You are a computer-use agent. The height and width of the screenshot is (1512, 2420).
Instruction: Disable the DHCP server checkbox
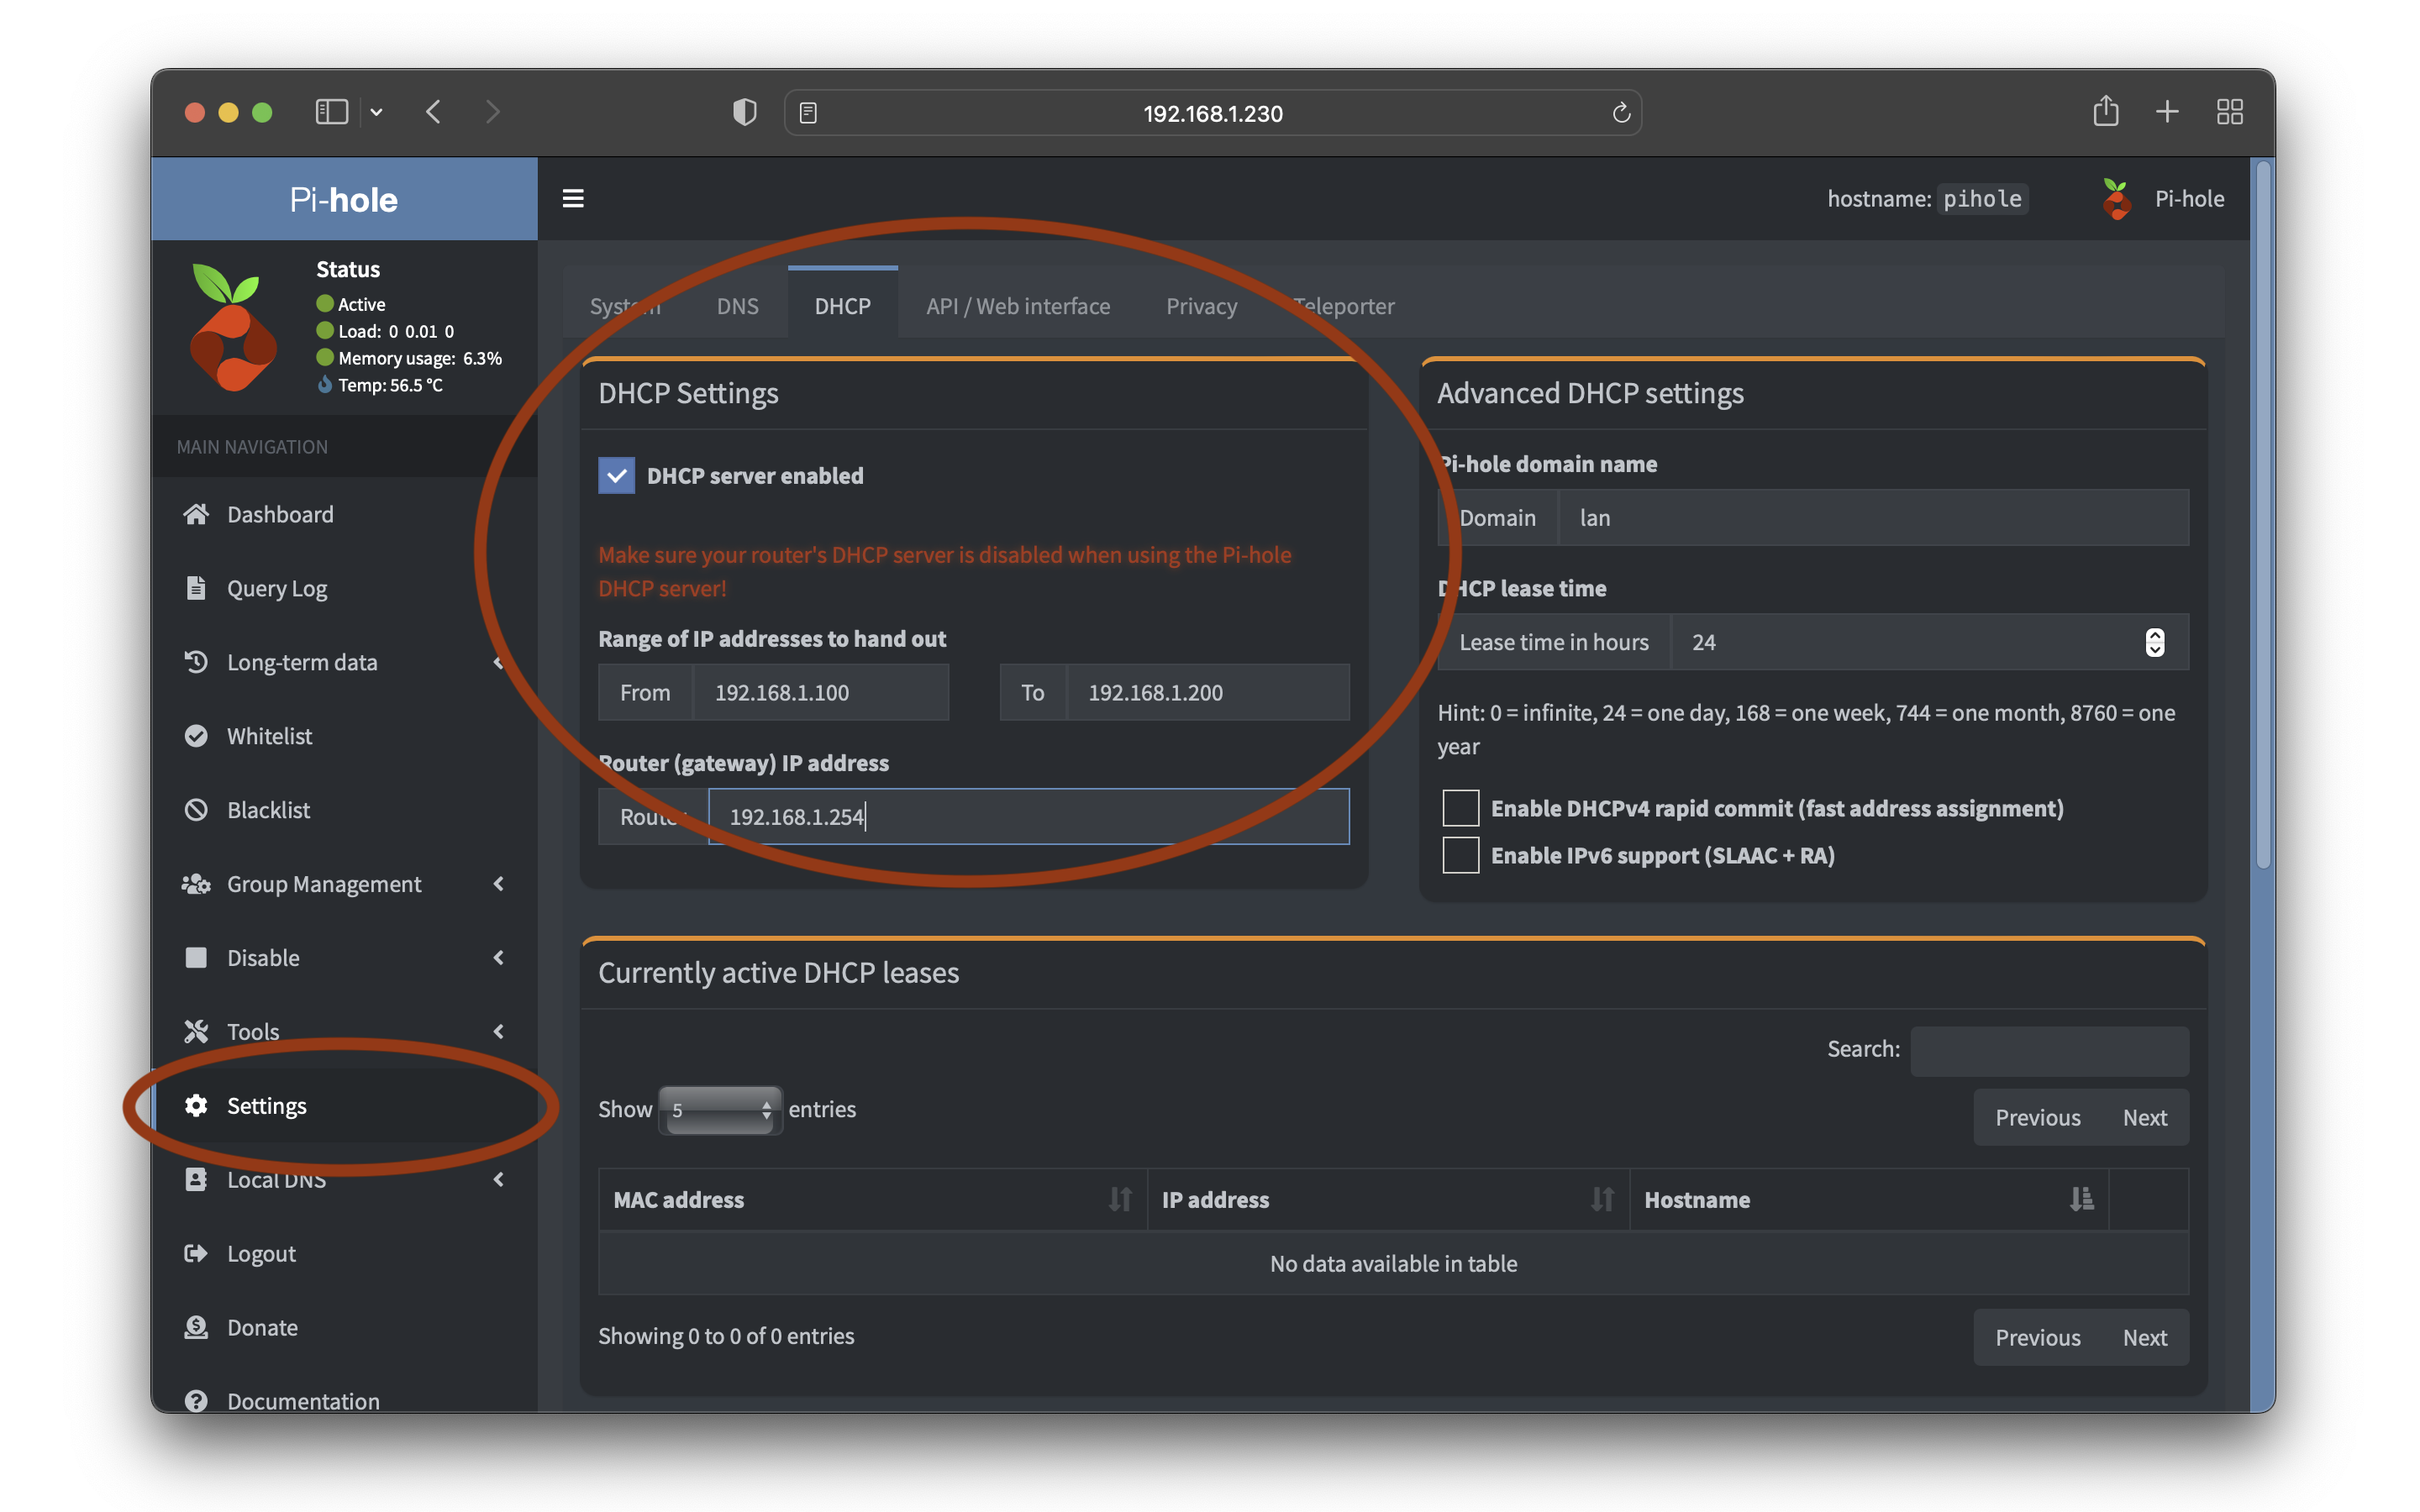617,475
